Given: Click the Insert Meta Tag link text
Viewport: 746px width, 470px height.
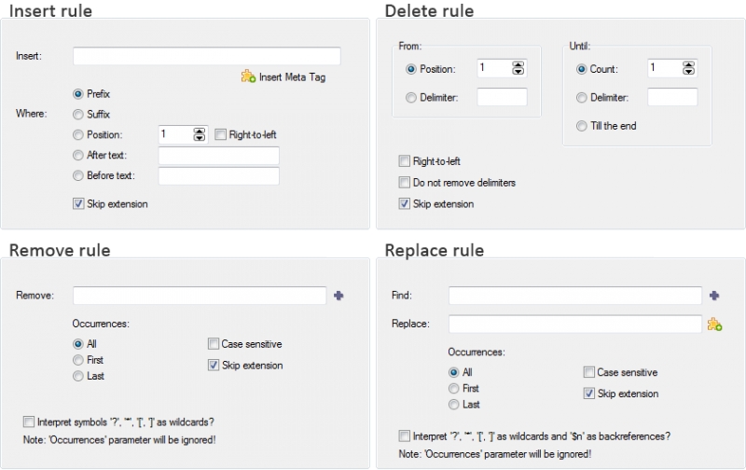Looking at the screenshot, I should click(292, 77).
